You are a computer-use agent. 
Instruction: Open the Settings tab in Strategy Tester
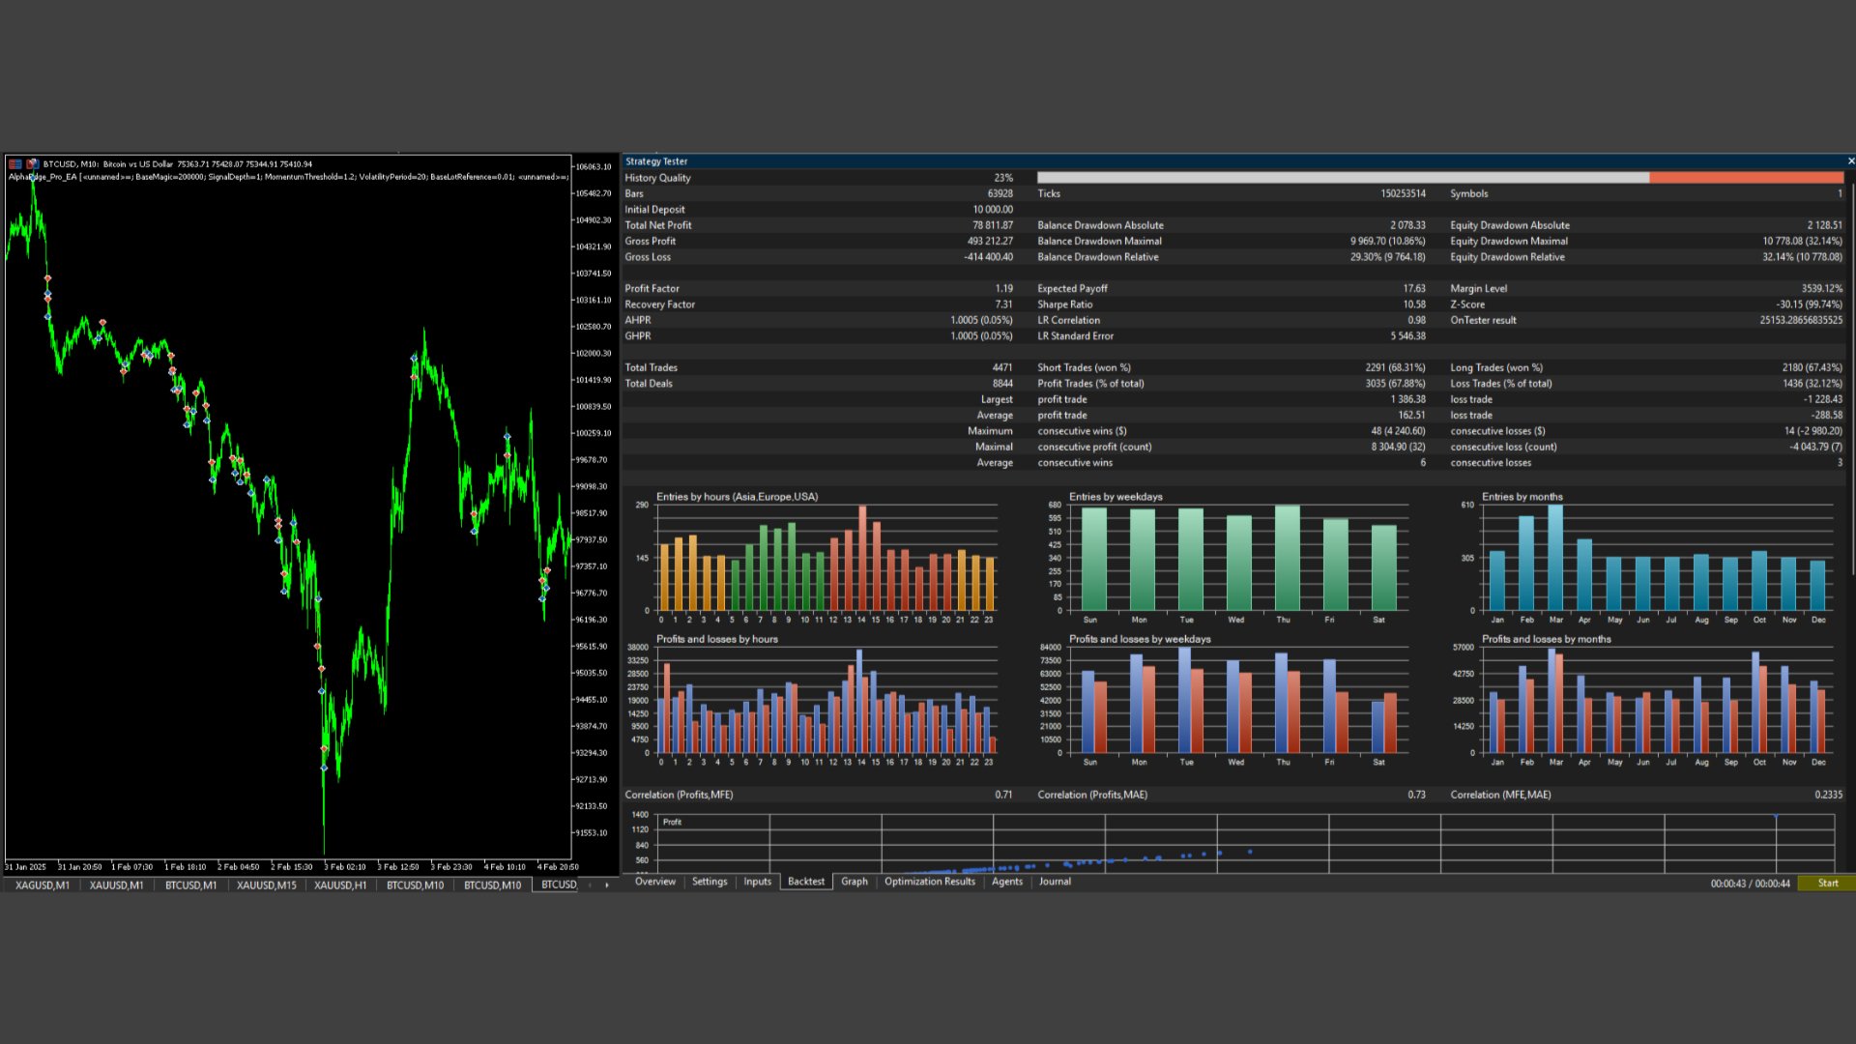[709, 882]
